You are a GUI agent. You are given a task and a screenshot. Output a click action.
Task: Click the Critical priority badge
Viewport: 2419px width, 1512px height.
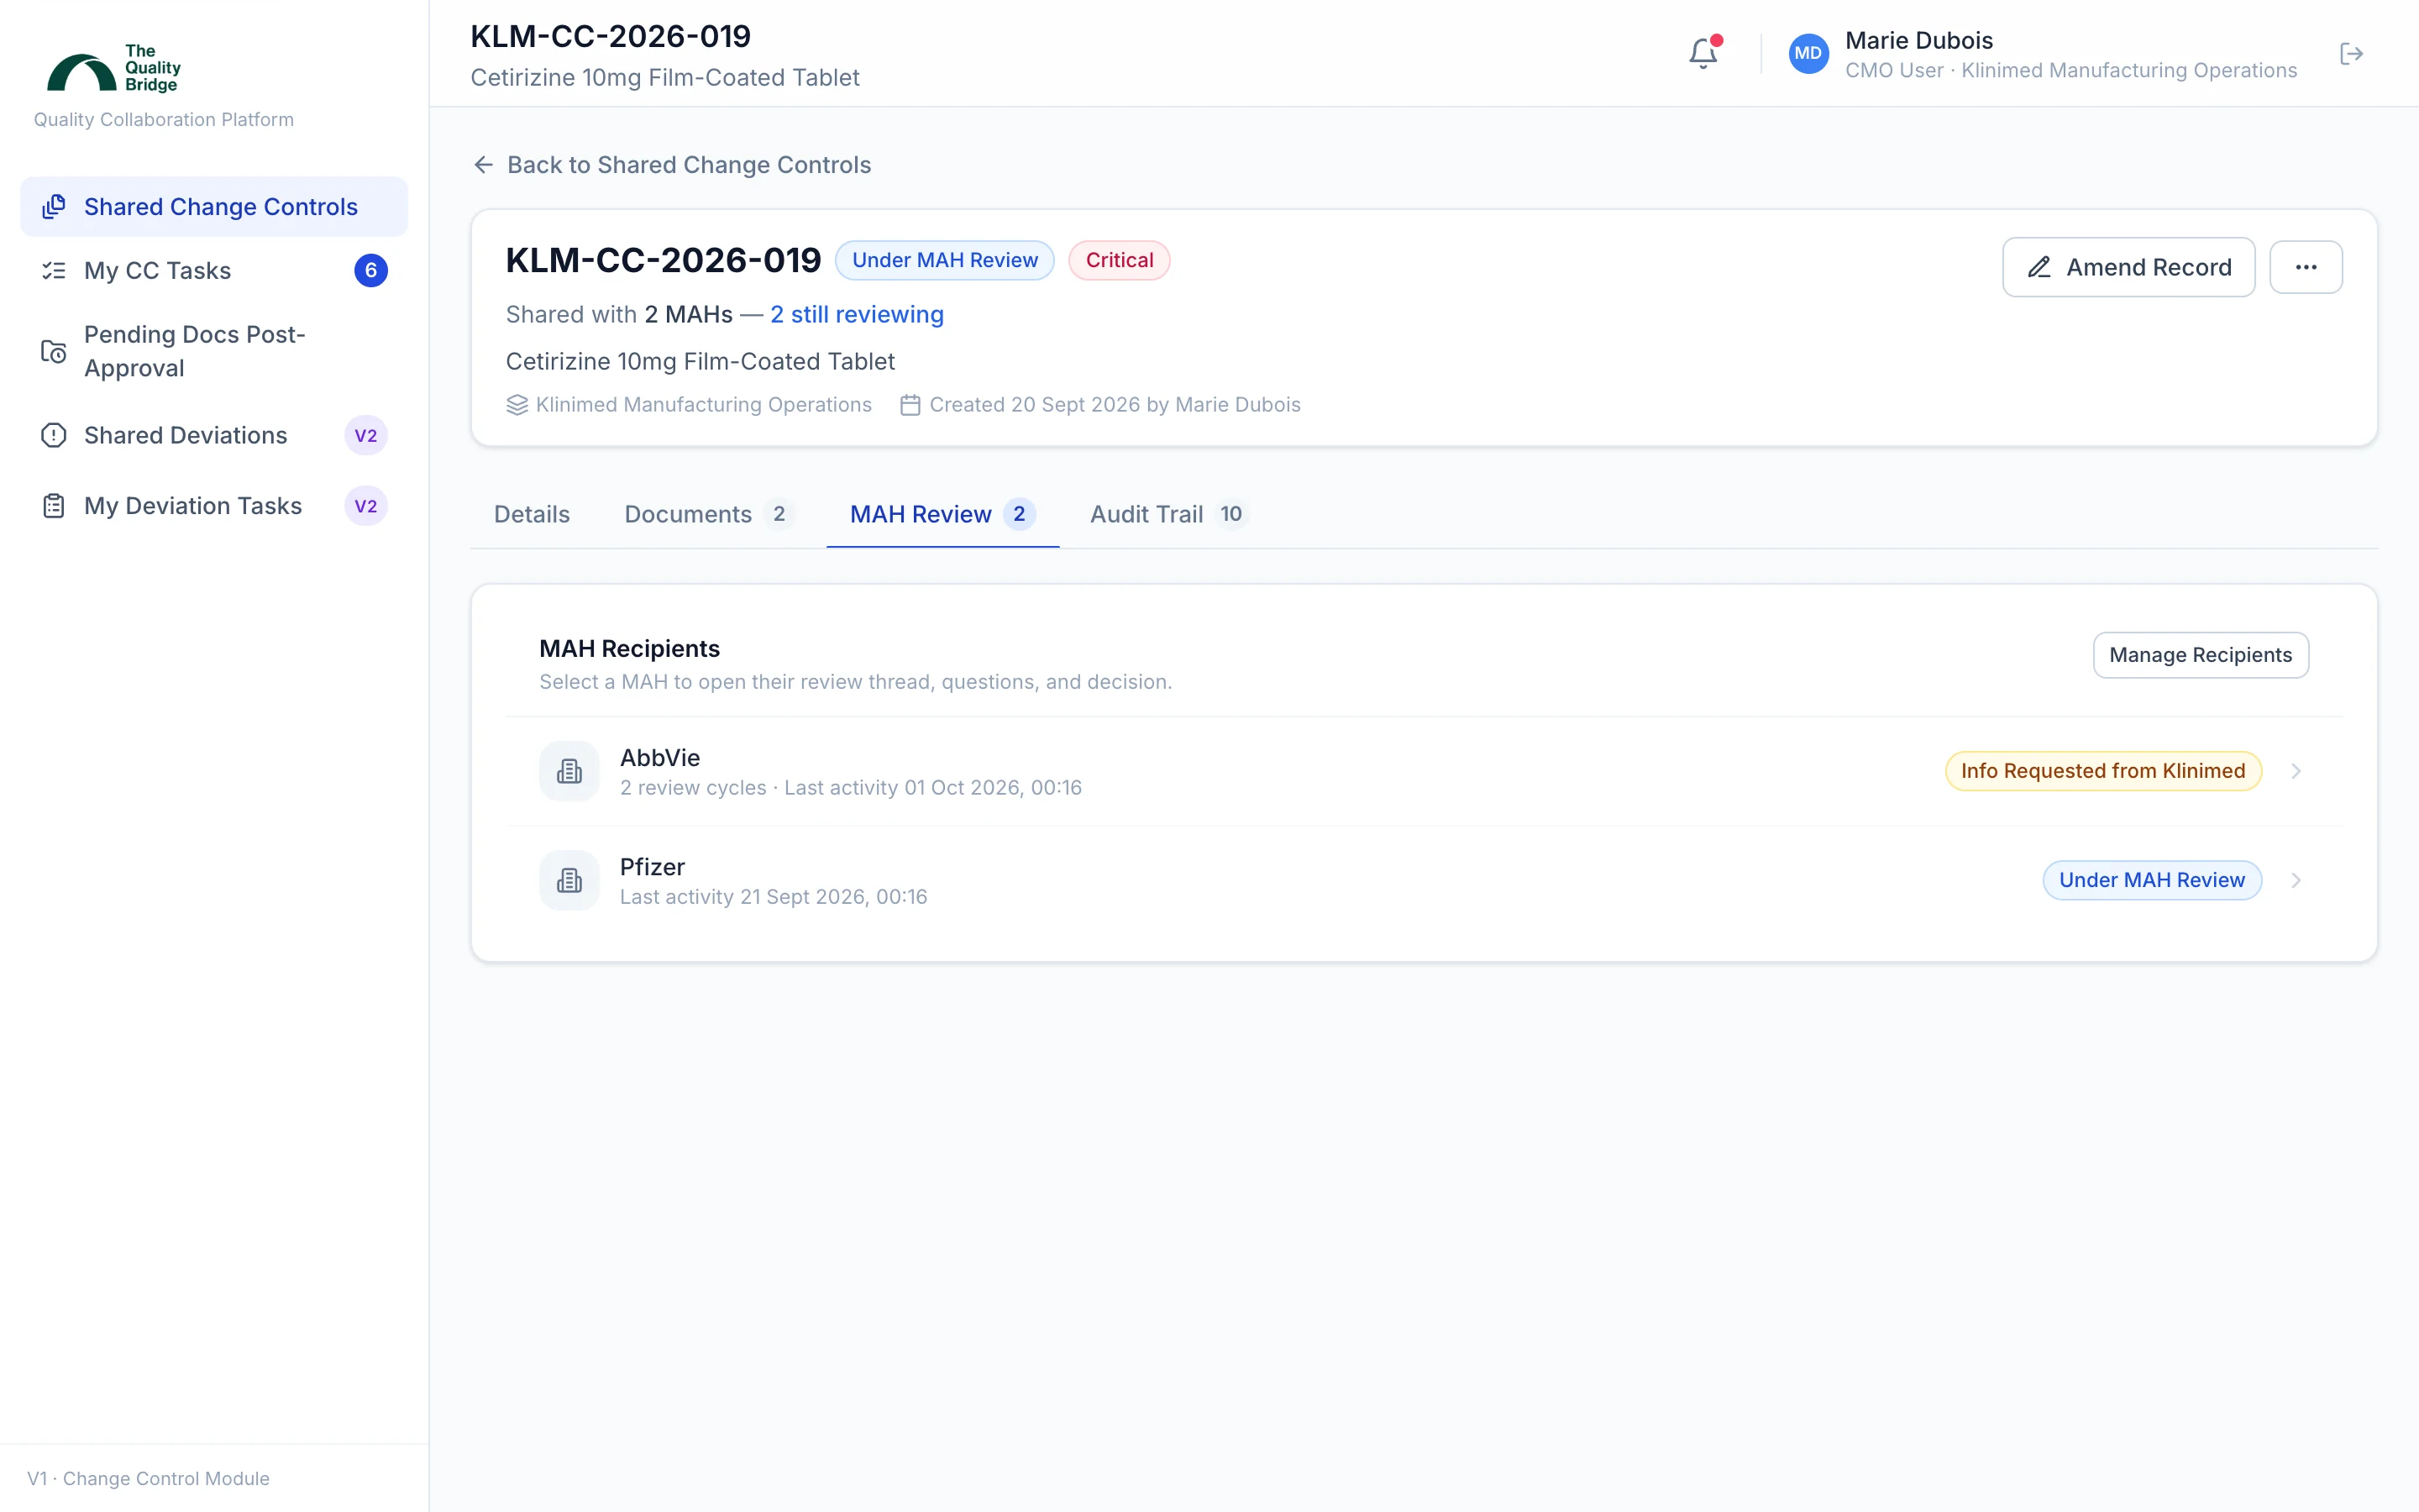(x=1119, y=260)
